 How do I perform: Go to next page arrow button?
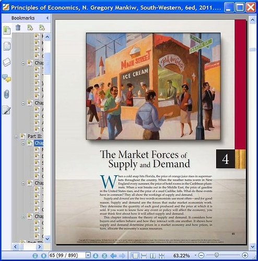(x=96, y=256)
